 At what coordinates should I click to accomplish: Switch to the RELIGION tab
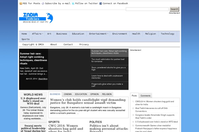point(107,94)
